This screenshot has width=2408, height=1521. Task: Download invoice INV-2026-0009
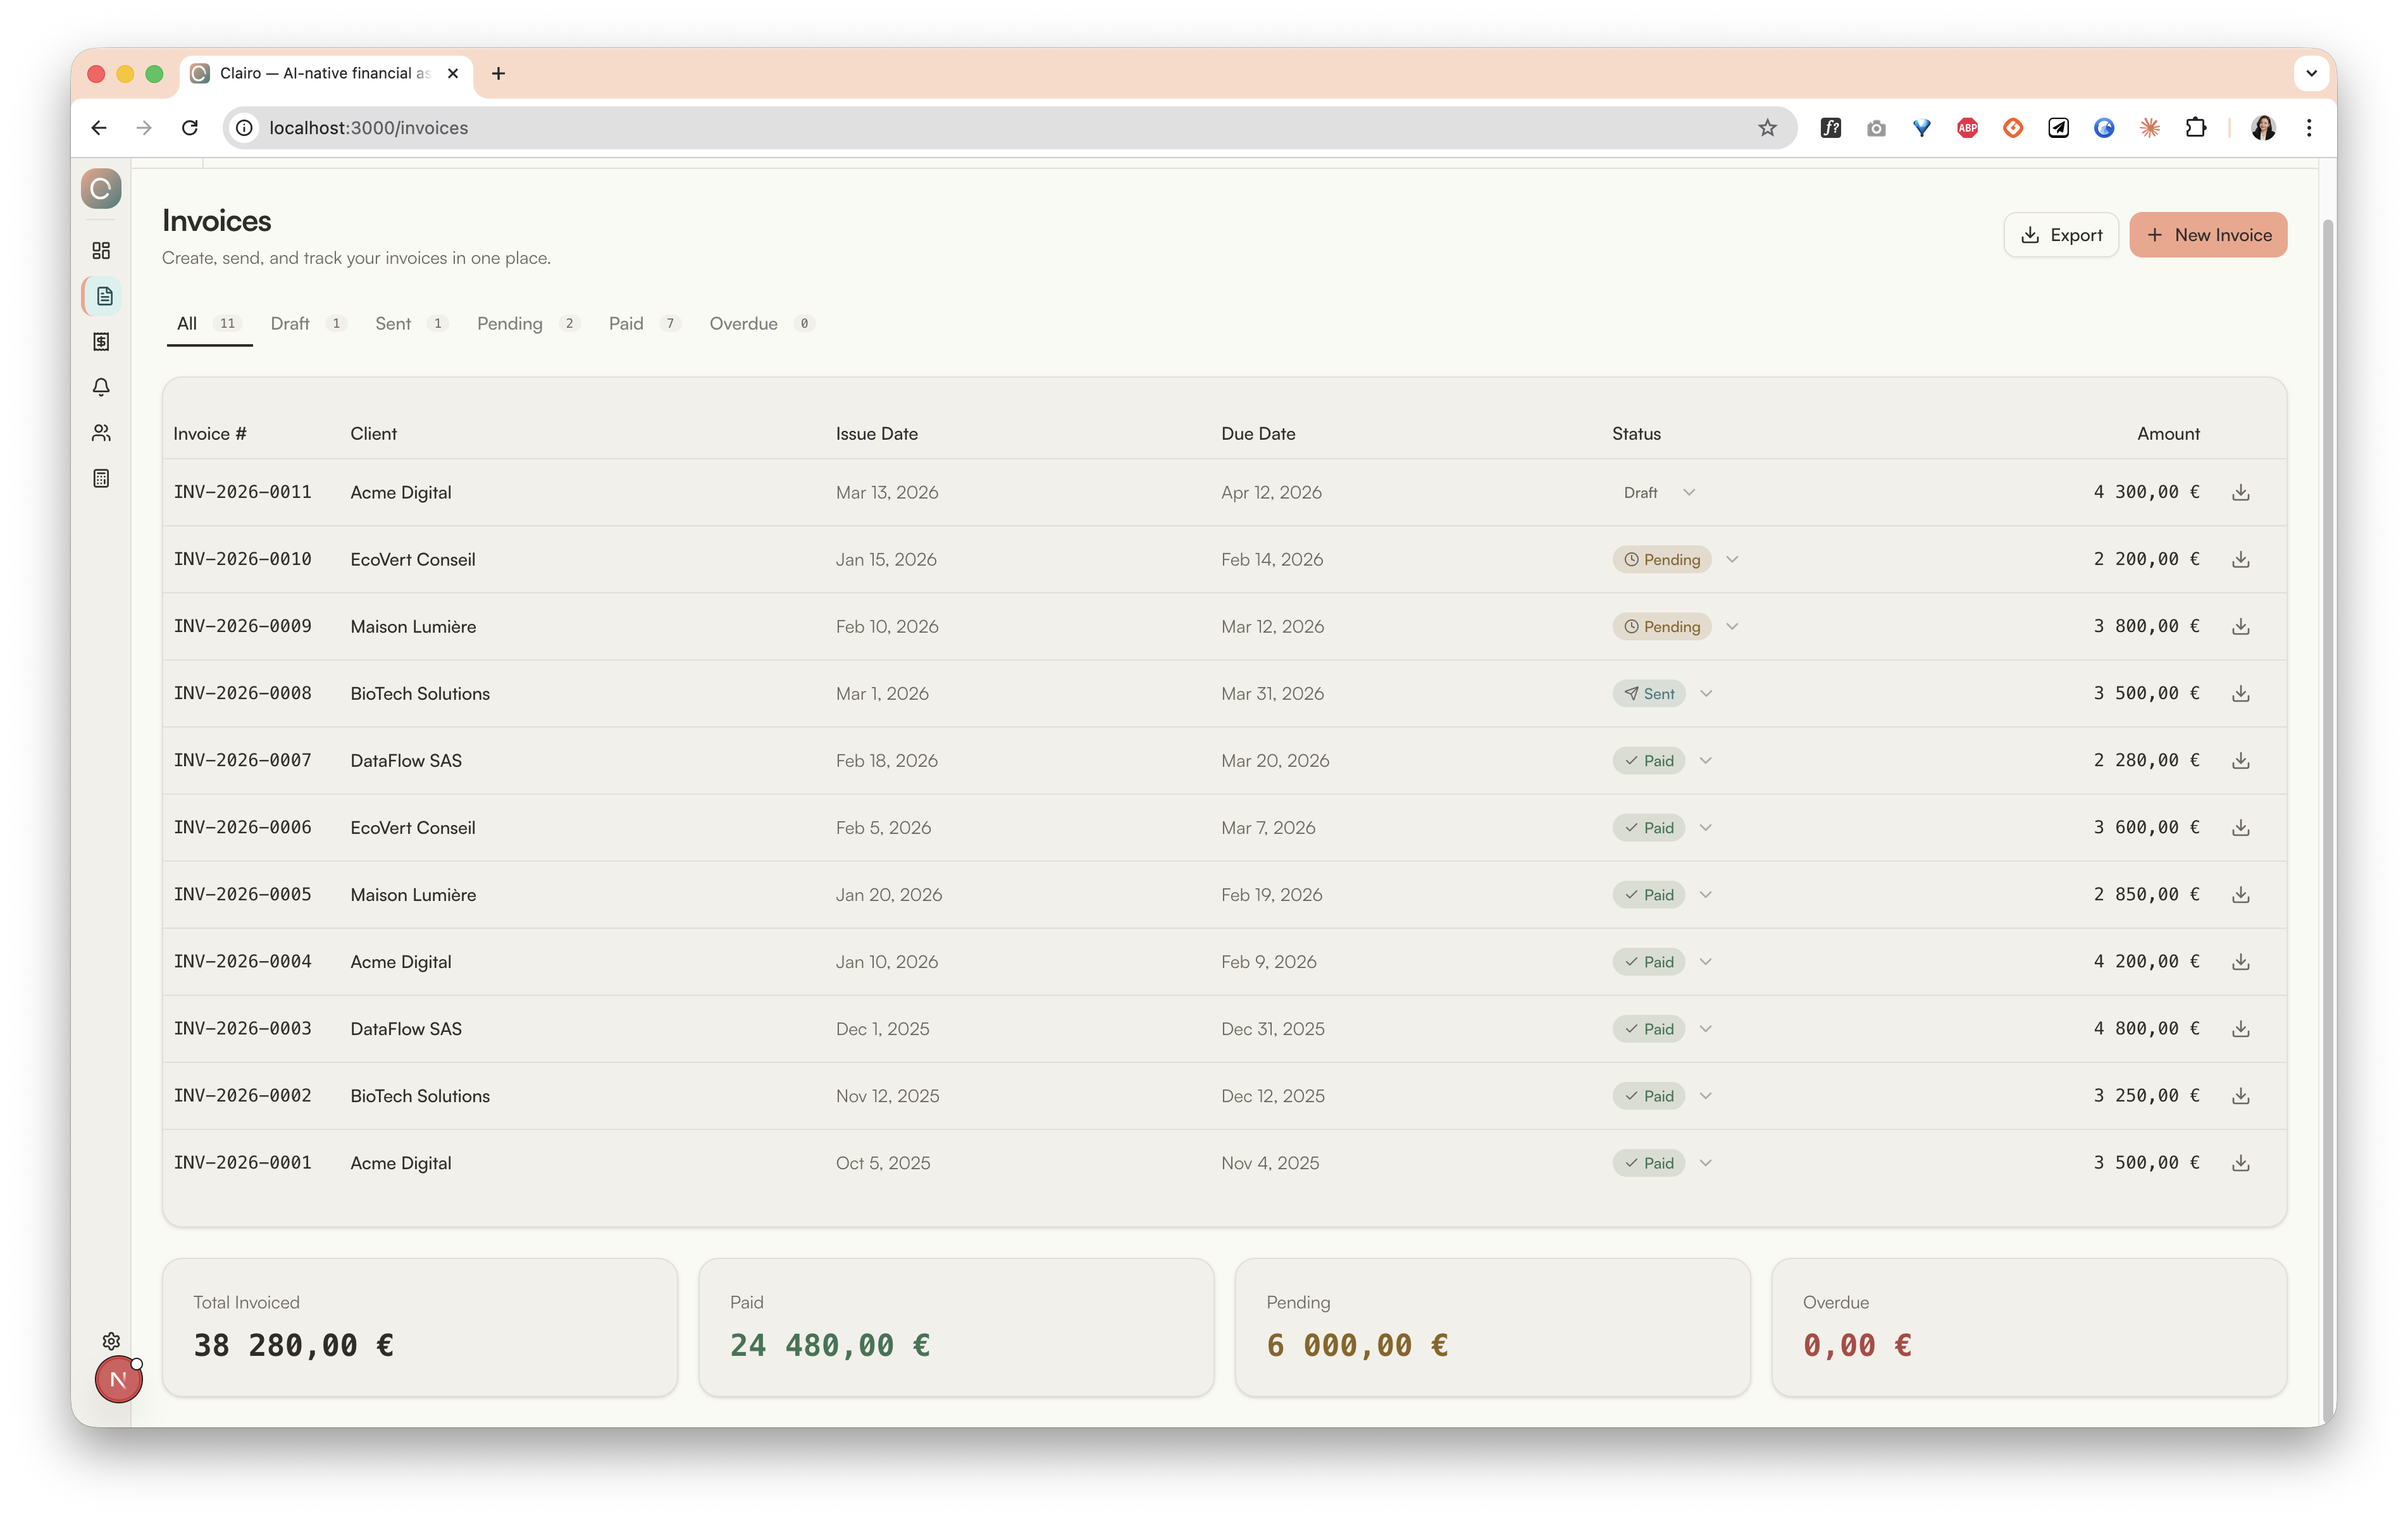tap(2241, 626)
